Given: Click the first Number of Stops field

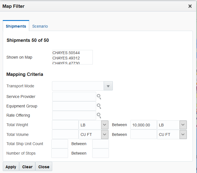Looking at the screenshot, I should (60, 153).
